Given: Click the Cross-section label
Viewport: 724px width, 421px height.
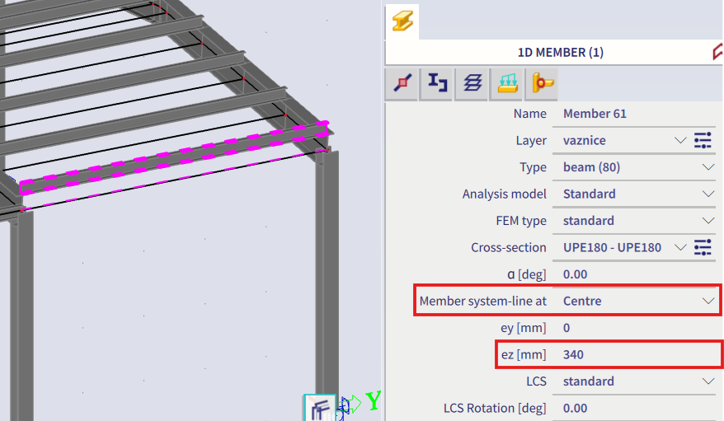Looking at the screenshot, I should click(509, 248).
